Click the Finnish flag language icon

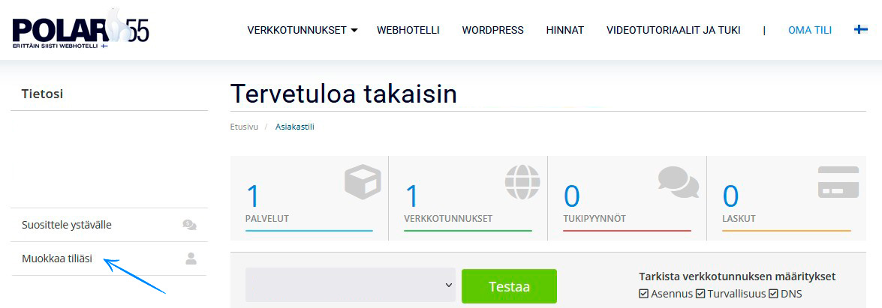click(x=861, y=30)
